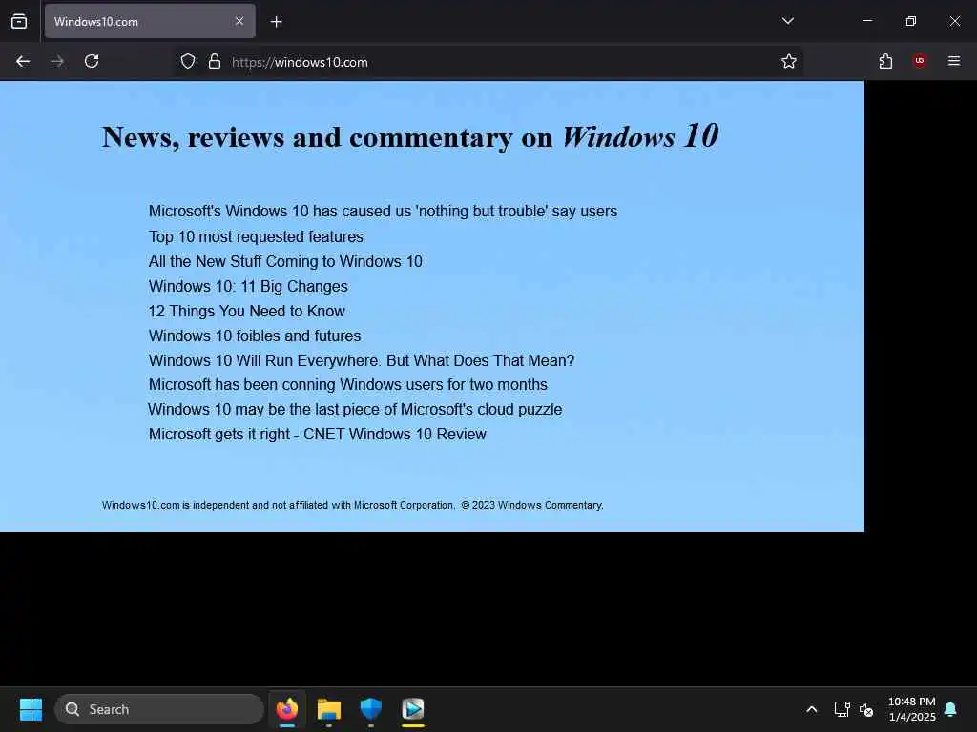
Task: Click the footer independence disclaimer text
Action: click(x=353, y=505)
